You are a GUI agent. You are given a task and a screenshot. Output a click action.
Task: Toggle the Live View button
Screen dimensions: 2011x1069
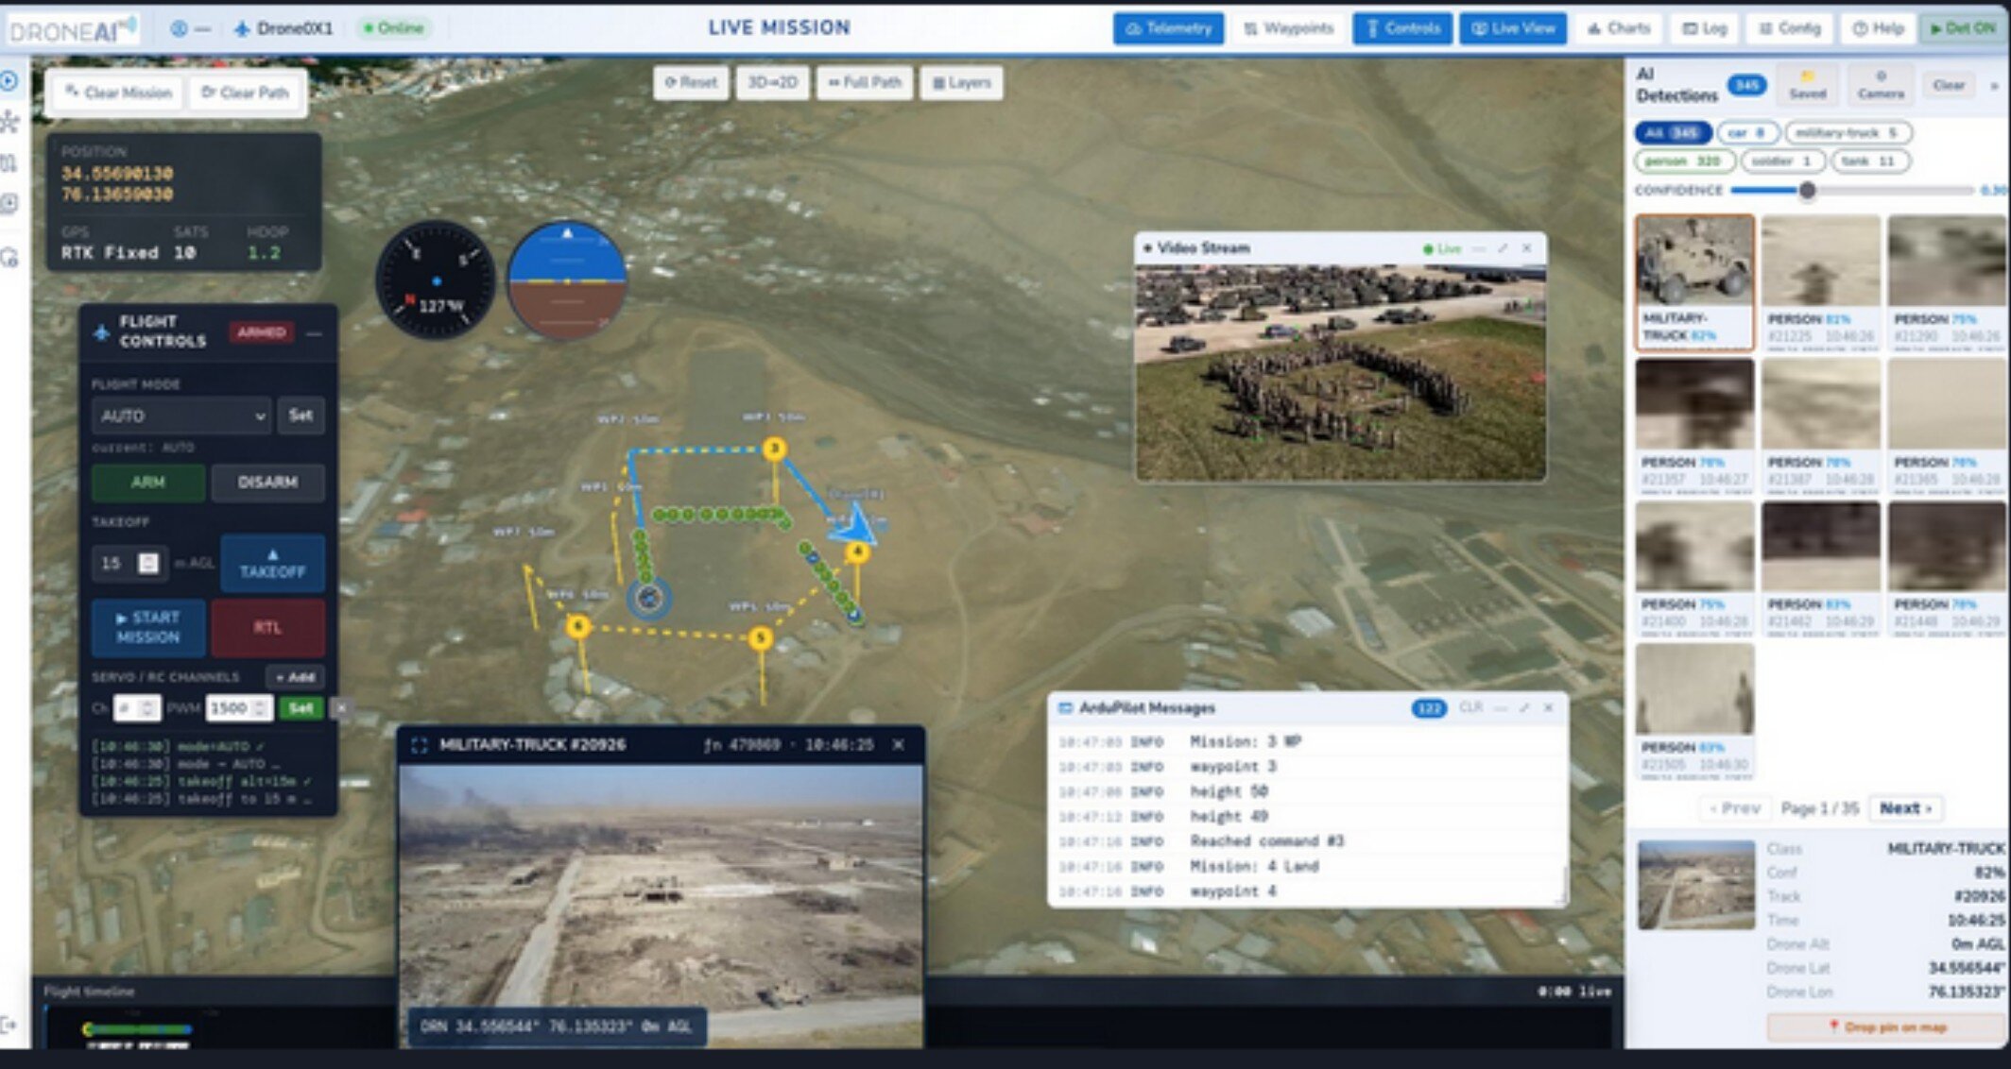click(x=1513, y=28)
